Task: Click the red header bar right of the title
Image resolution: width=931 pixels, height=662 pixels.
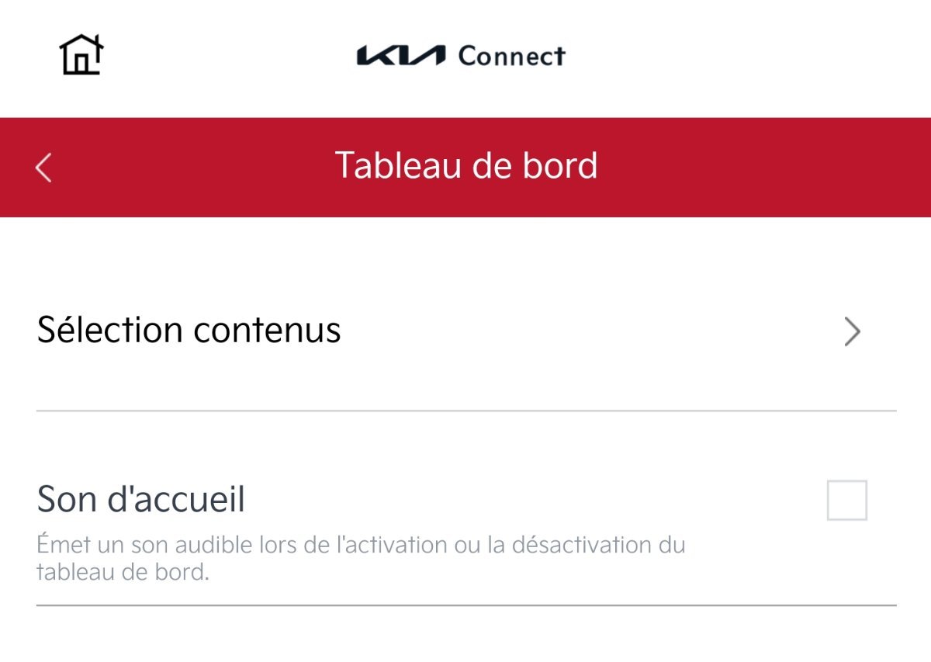Action: click(x=764, y=167)
